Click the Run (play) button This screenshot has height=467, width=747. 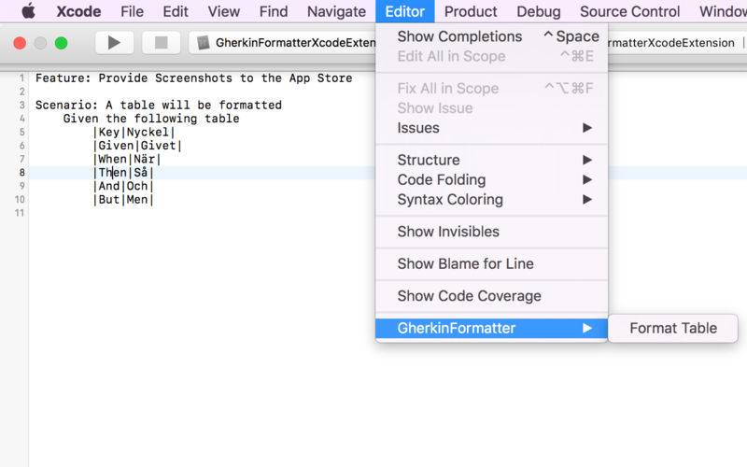[114, 43]
